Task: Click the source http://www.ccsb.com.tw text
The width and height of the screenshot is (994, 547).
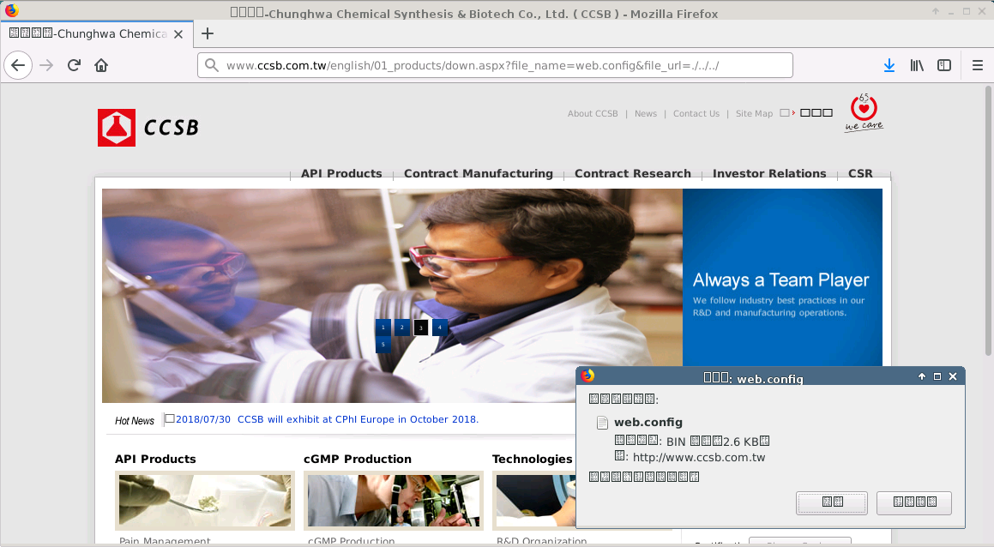Action: pyautogui.click(x=699, y=458)
